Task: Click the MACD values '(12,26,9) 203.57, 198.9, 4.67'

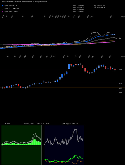Action: [34, 123]
